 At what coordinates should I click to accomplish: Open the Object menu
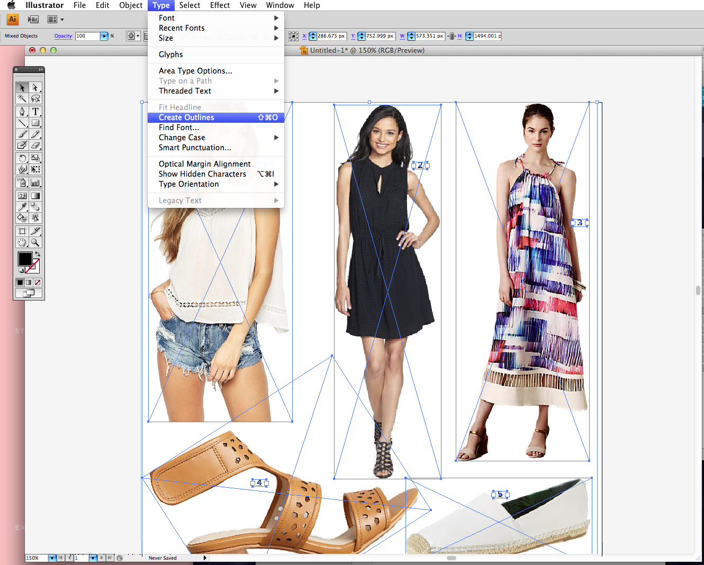[131, 5]
